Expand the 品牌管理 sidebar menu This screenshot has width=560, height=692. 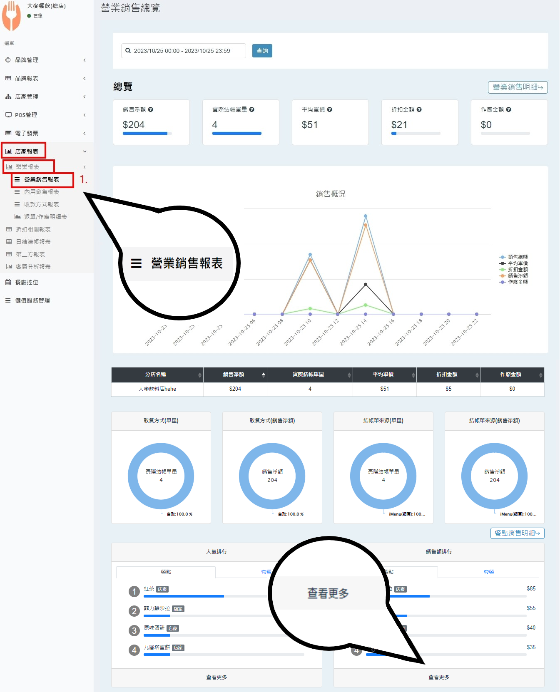coord(46,60)
